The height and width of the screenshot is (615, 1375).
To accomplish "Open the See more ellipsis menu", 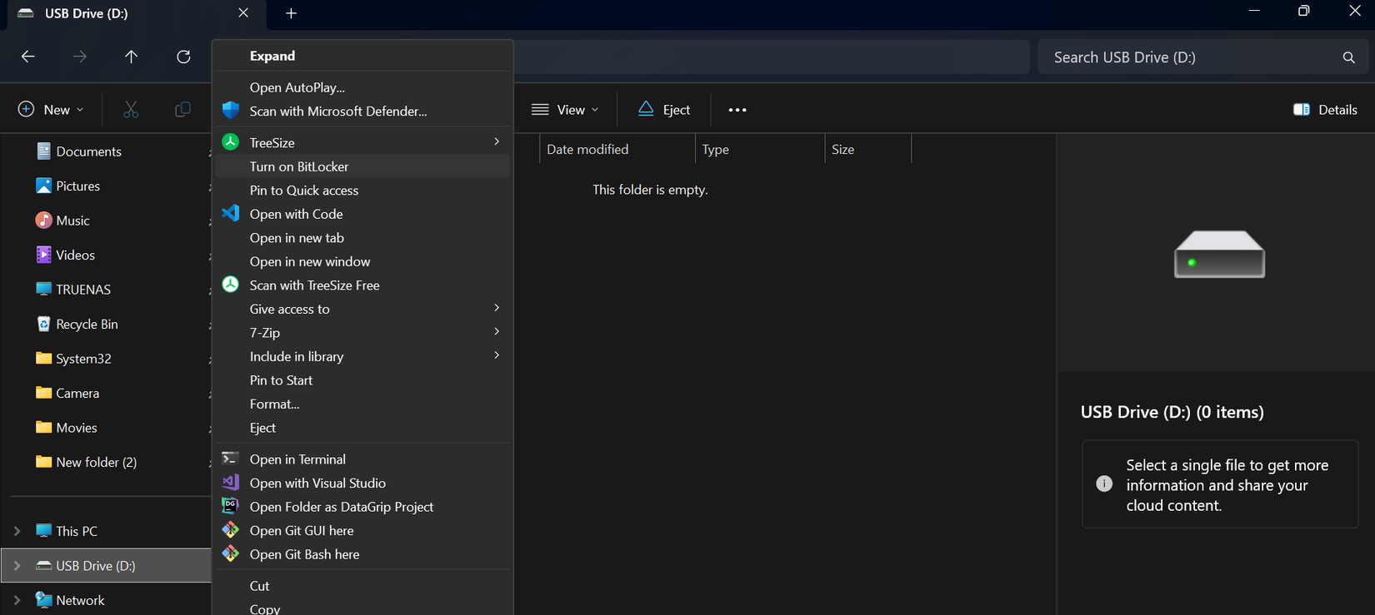I will [737, 110].
